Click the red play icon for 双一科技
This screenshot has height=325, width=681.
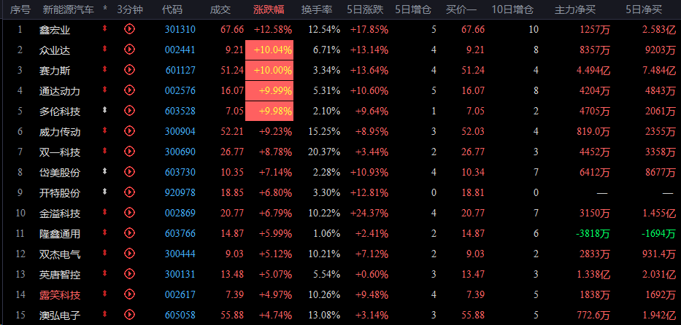pyautogui.click(x=129, y=152)
